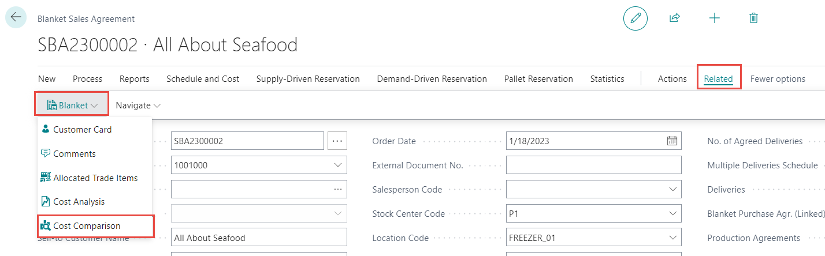Image resolution: width=825 pixels, height=256 pixels.
Task: Click the plus new record icon
Action: click(715, 18)
